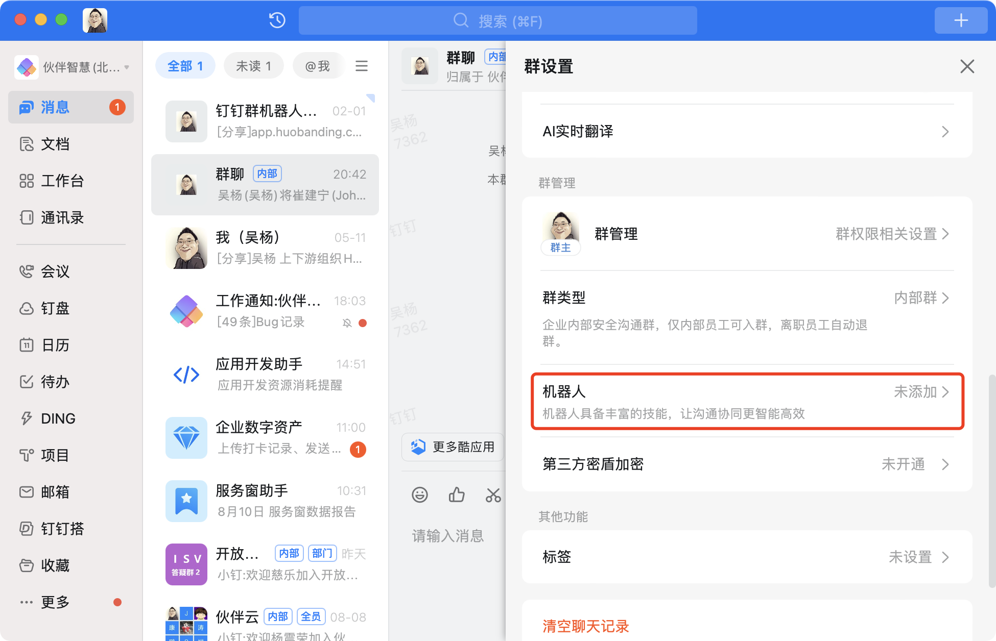
Task: Open 收藏 in the sidebar
Action: (71, 565)
